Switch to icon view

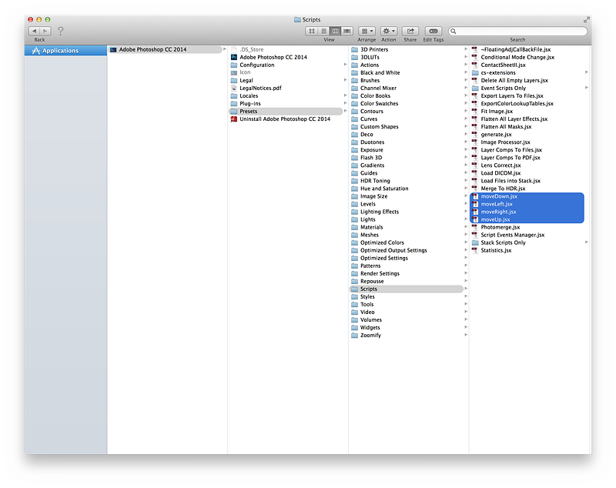coord(312,31)
